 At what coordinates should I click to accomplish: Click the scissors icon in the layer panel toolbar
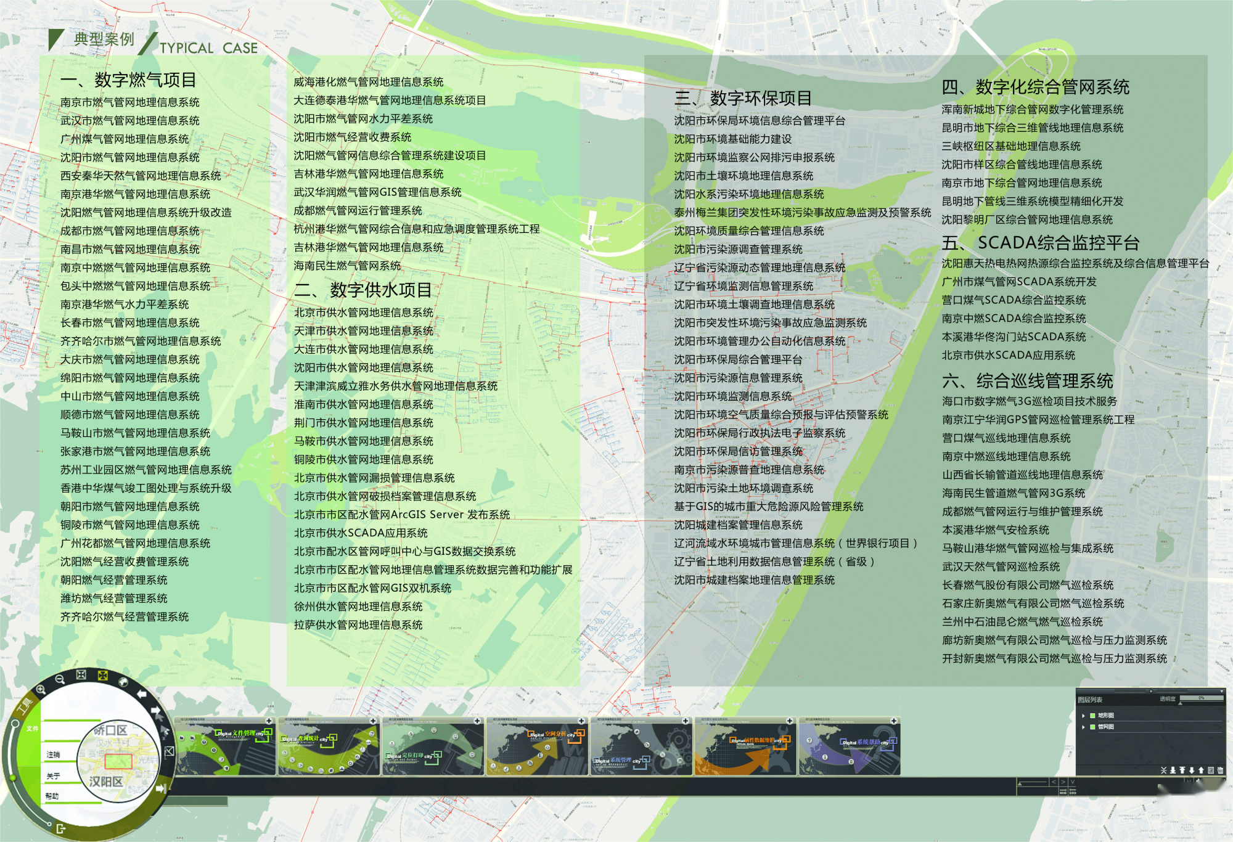click(1163, 770)
